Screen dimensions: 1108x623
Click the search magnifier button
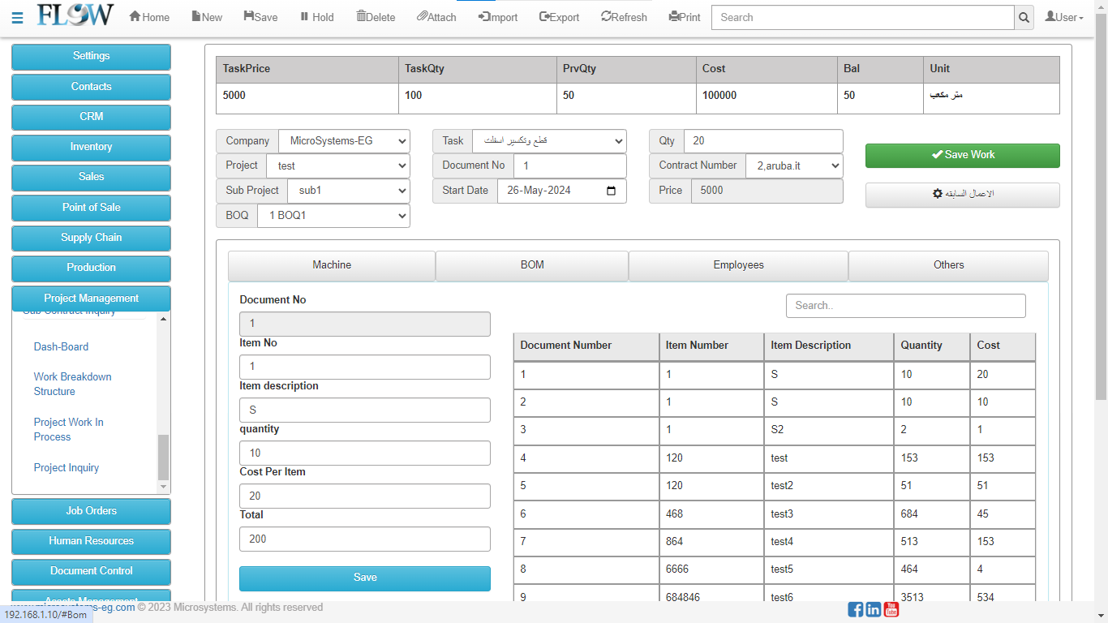pyautogui.click(x=1024, y=18)
